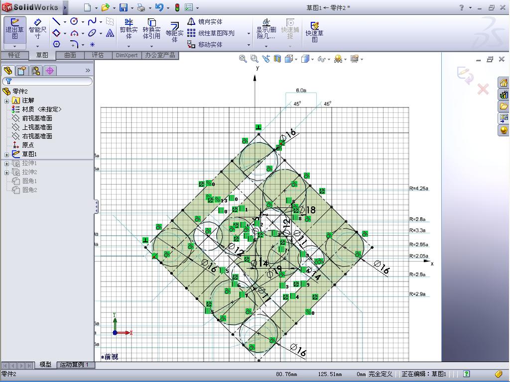Expand the 注解 tree node

coord(6,101)
